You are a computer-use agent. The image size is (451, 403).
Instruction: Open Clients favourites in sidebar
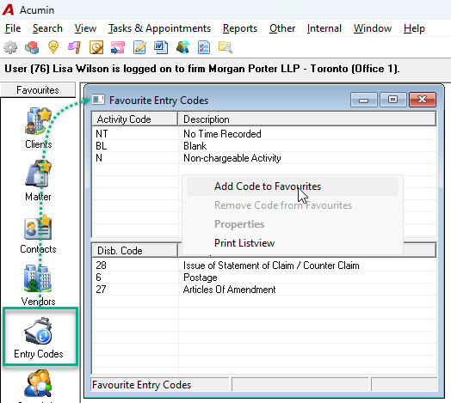coord(38,128)
